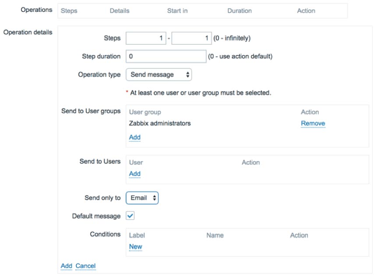The height and width of the screenshot is (275, 374).
Task: Click the Step duration input field
Action: point(166,56)
